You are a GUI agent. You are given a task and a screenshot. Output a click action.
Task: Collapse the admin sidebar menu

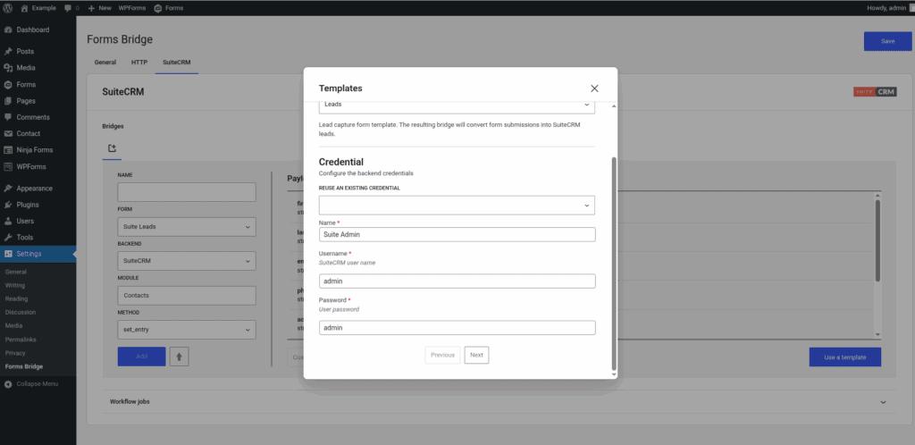38,384
